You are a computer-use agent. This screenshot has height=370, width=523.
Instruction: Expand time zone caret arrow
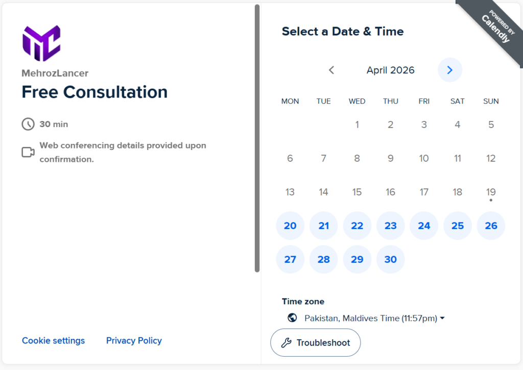pyautogui.click(x=442, y=318)
